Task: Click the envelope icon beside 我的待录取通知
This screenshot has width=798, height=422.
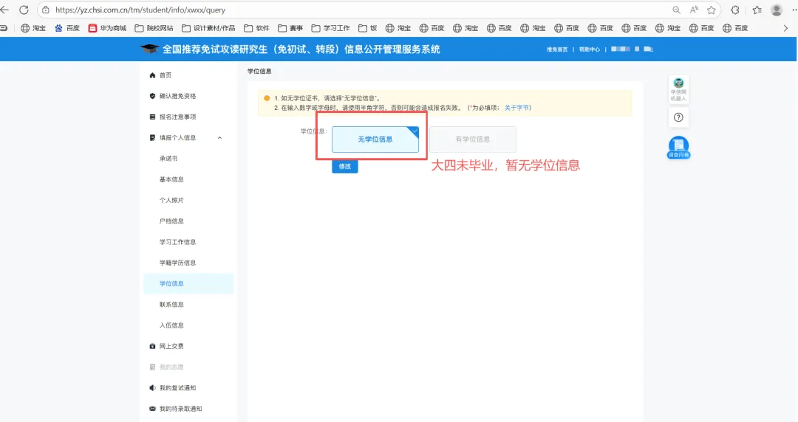Action: (152, 409)
